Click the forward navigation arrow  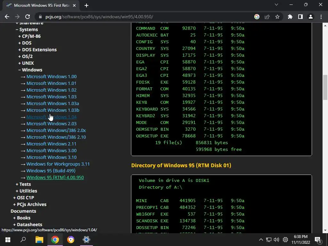pyautogui.click(x=17, y=17)
